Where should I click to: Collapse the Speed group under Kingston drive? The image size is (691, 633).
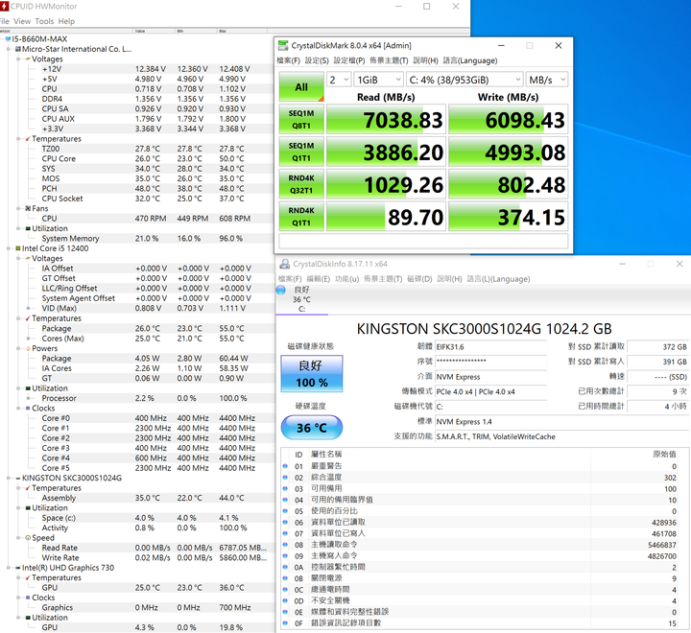click(18, 538)
